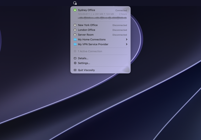Viewport: 201px width, 140px height.
Task: Click the My VPN Service Provider folder icon
Action: pyautogui.click(x=75, y=44)
